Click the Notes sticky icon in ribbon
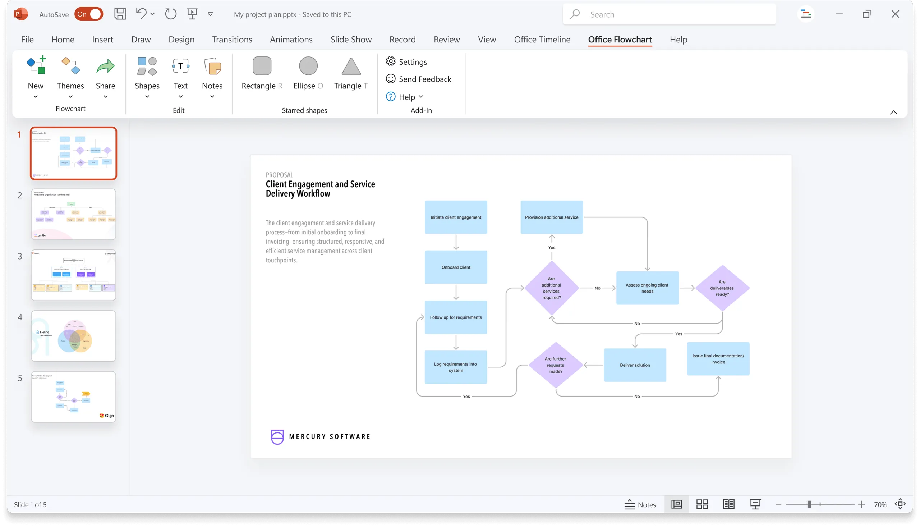 pyautogui.click(x=212, y=66)
